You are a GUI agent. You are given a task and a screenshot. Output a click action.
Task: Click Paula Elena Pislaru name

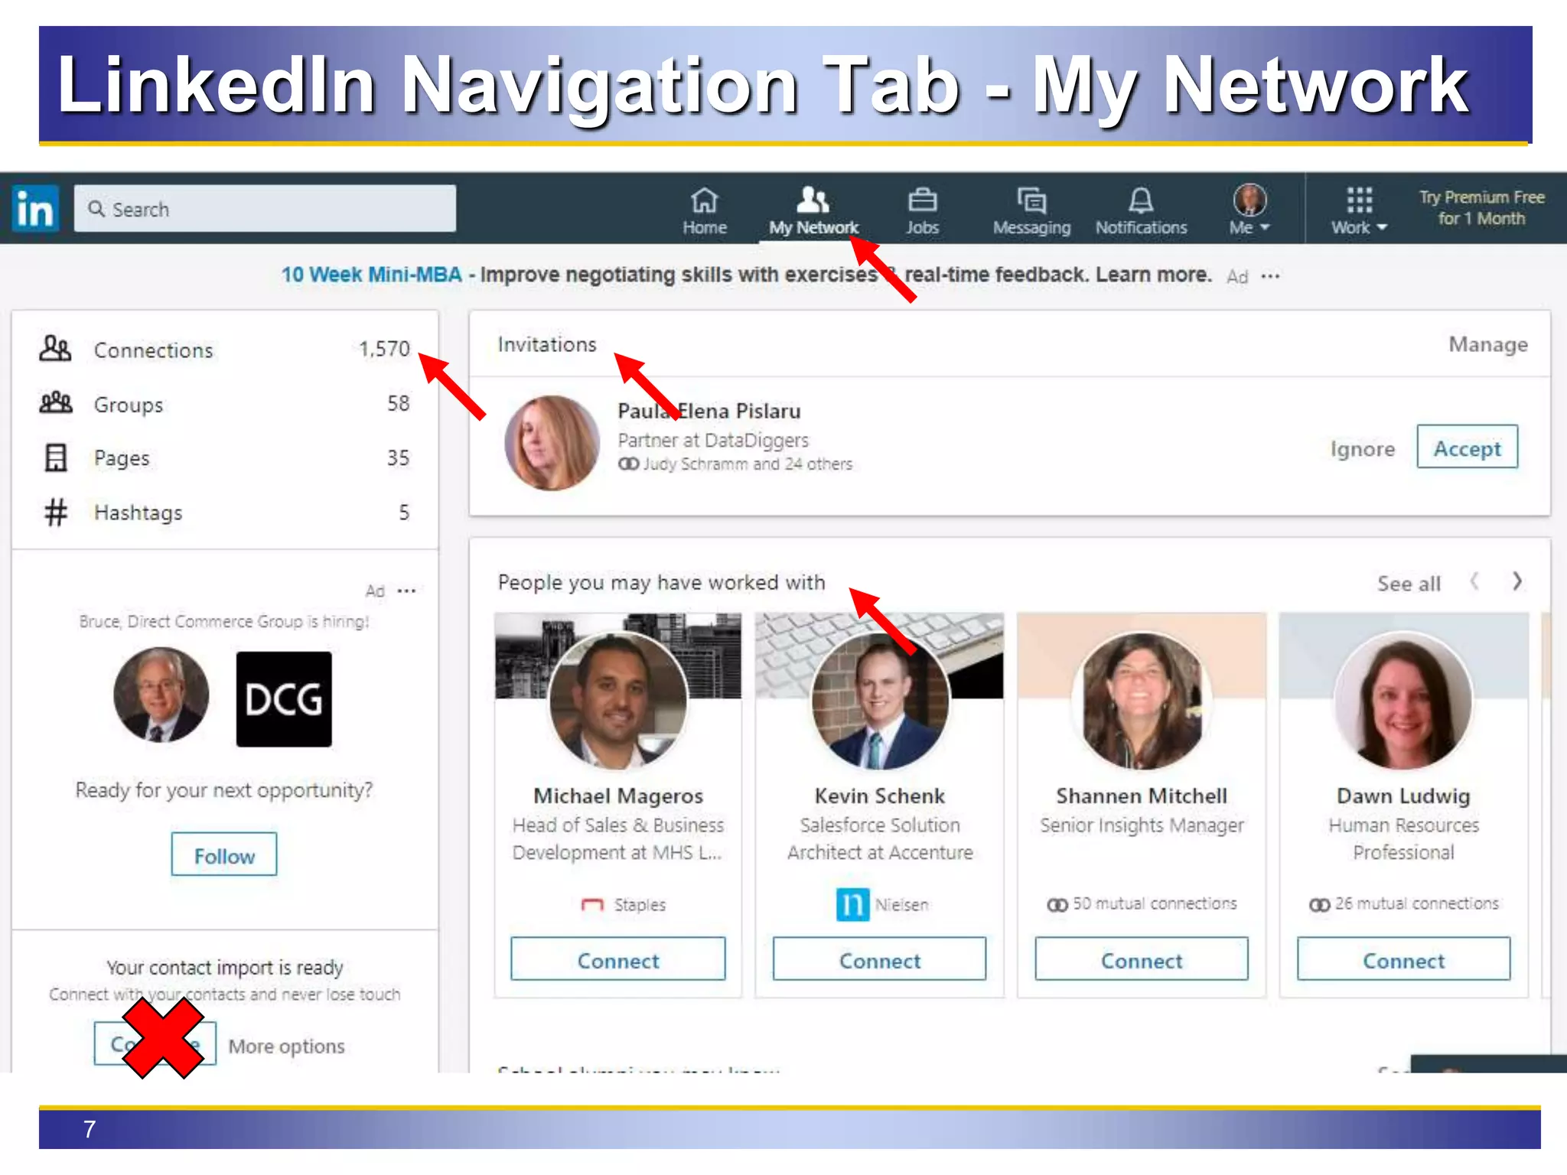pos(709,411)
